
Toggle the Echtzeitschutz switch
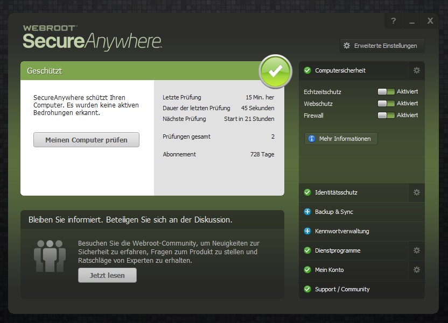[386, 92]
